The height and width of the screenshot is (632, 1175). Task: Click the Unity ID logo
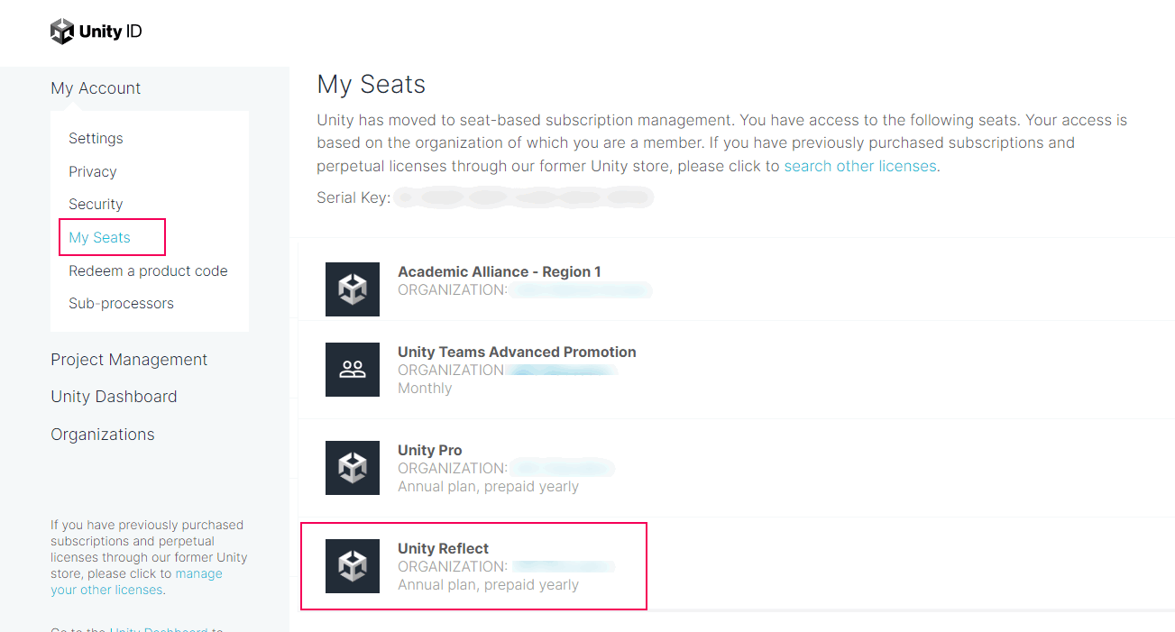point(96,32)
